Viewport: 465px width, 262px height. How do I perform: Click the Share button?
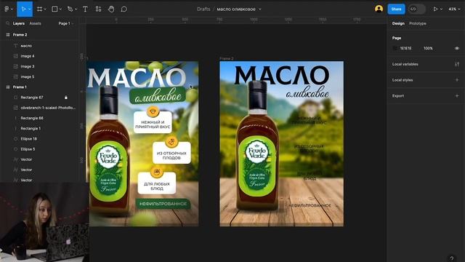pos(396,9)
